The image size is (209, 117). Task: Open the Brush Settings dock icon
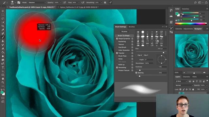coord(171,28)
